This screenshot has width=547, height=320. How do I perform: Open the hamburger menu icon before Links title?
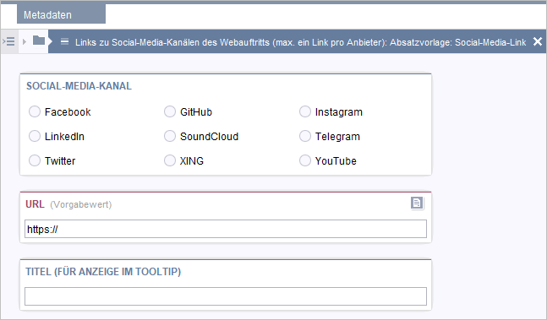click(64, 41)
